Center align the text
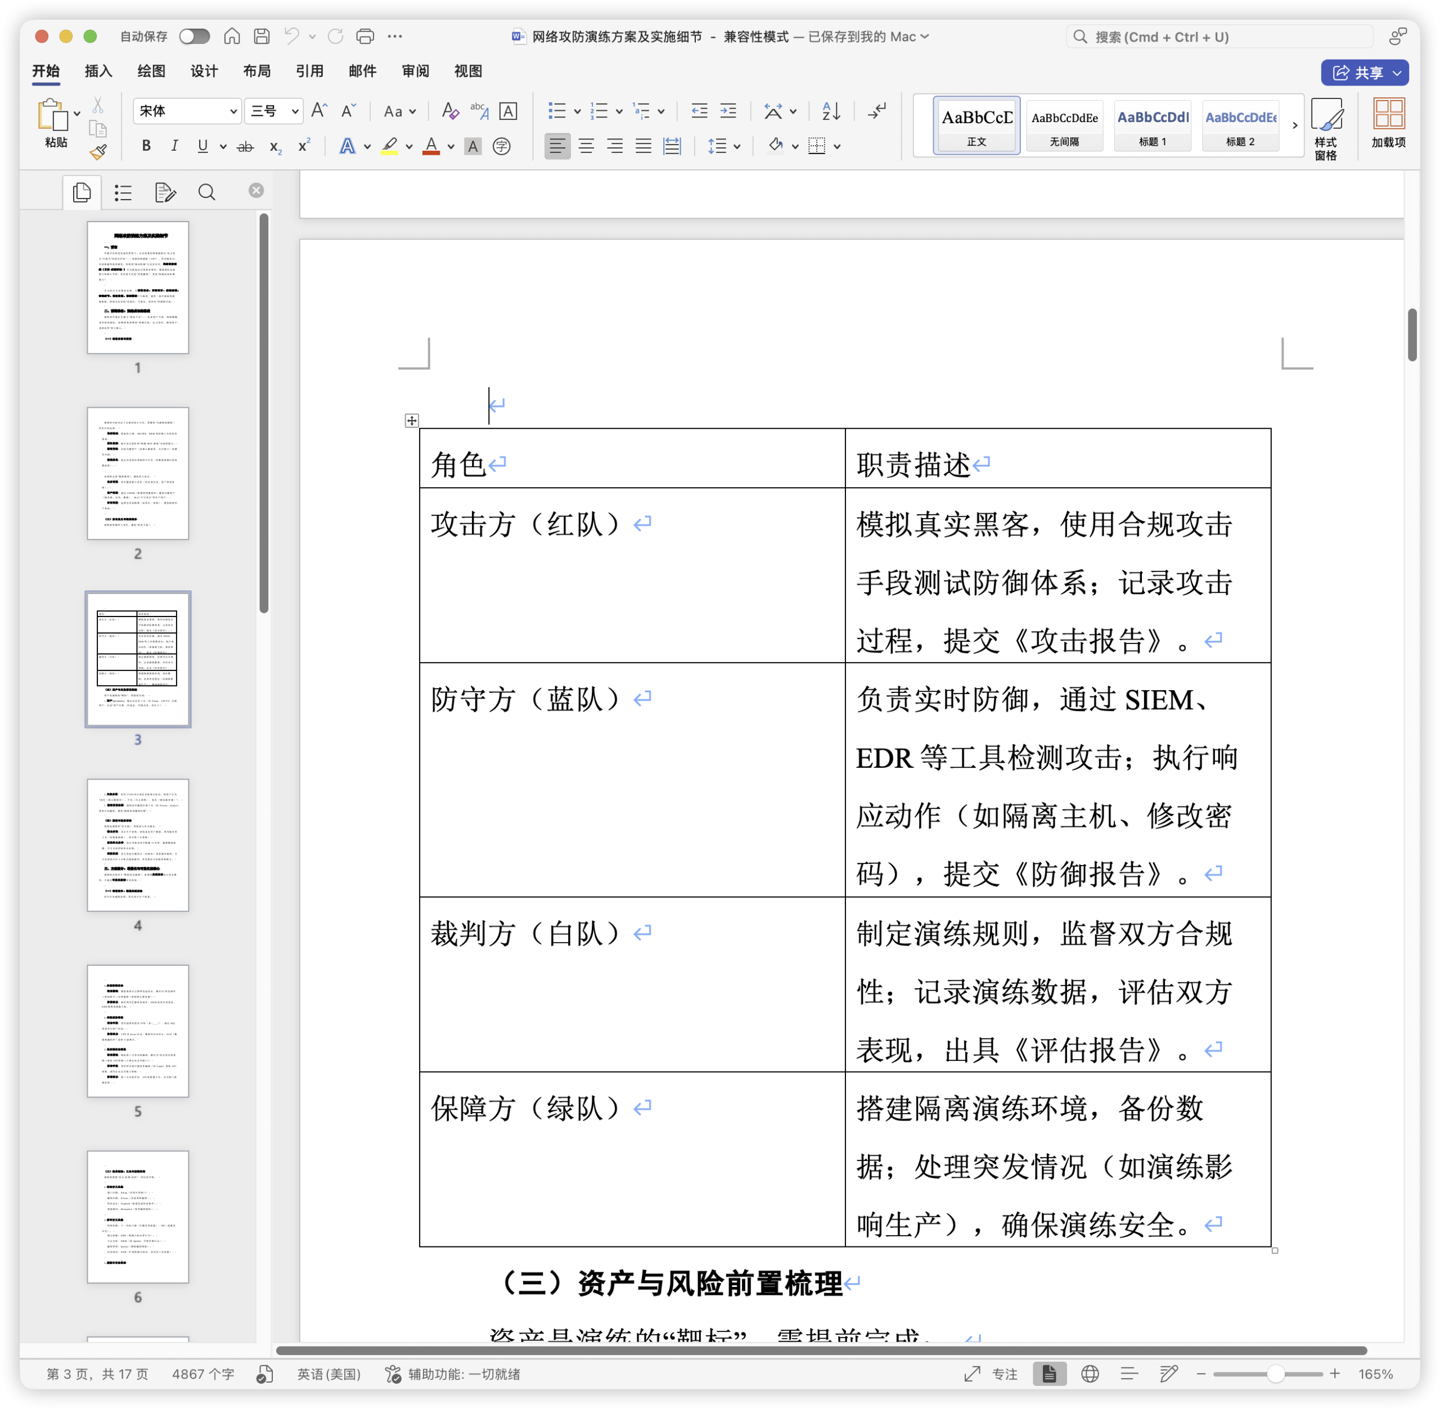This screenshot has height=1409, width=1440. [586, 146]
